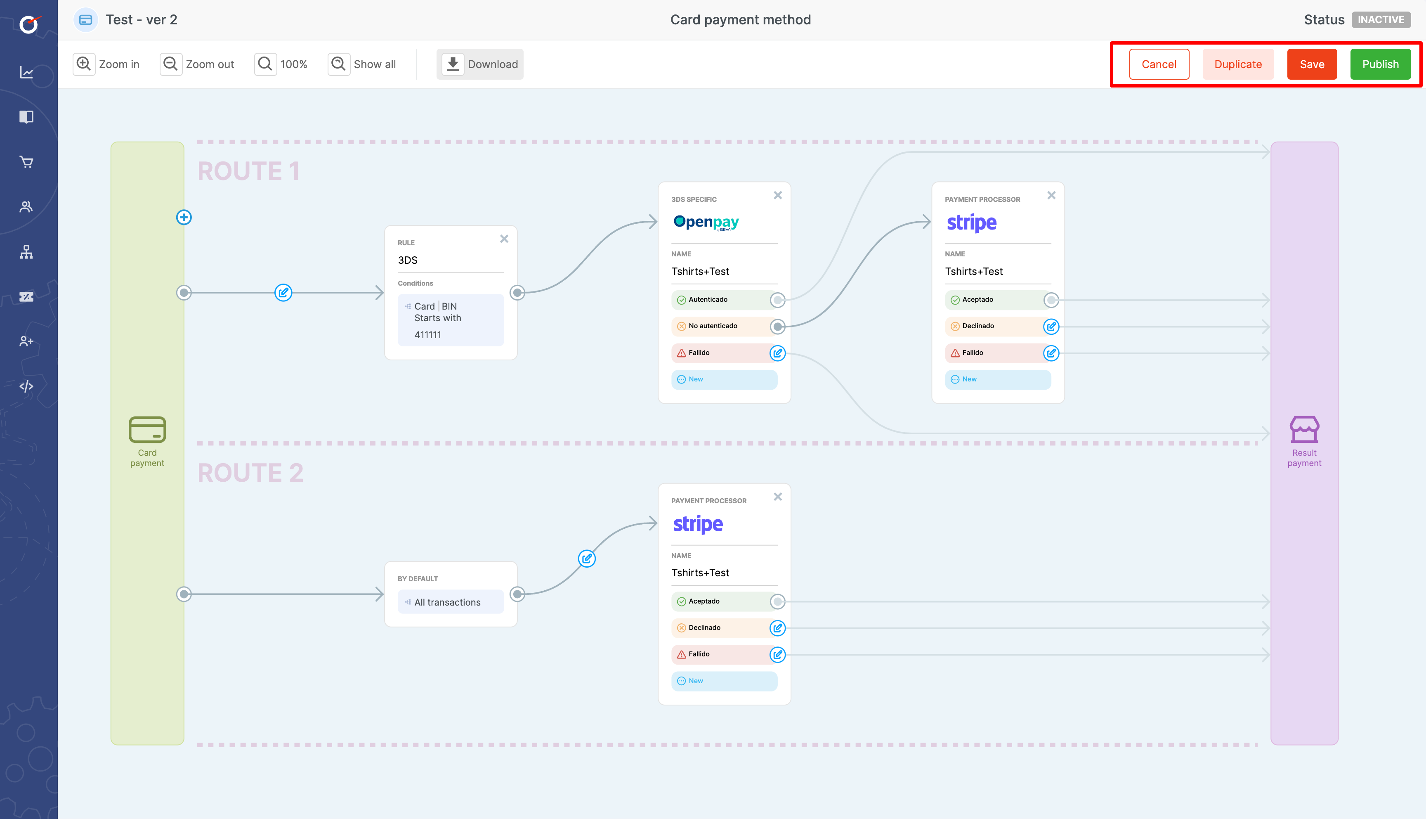
Task: Toggle the edit icon on OpenPay Fallido node
Action: click(777, 352)
